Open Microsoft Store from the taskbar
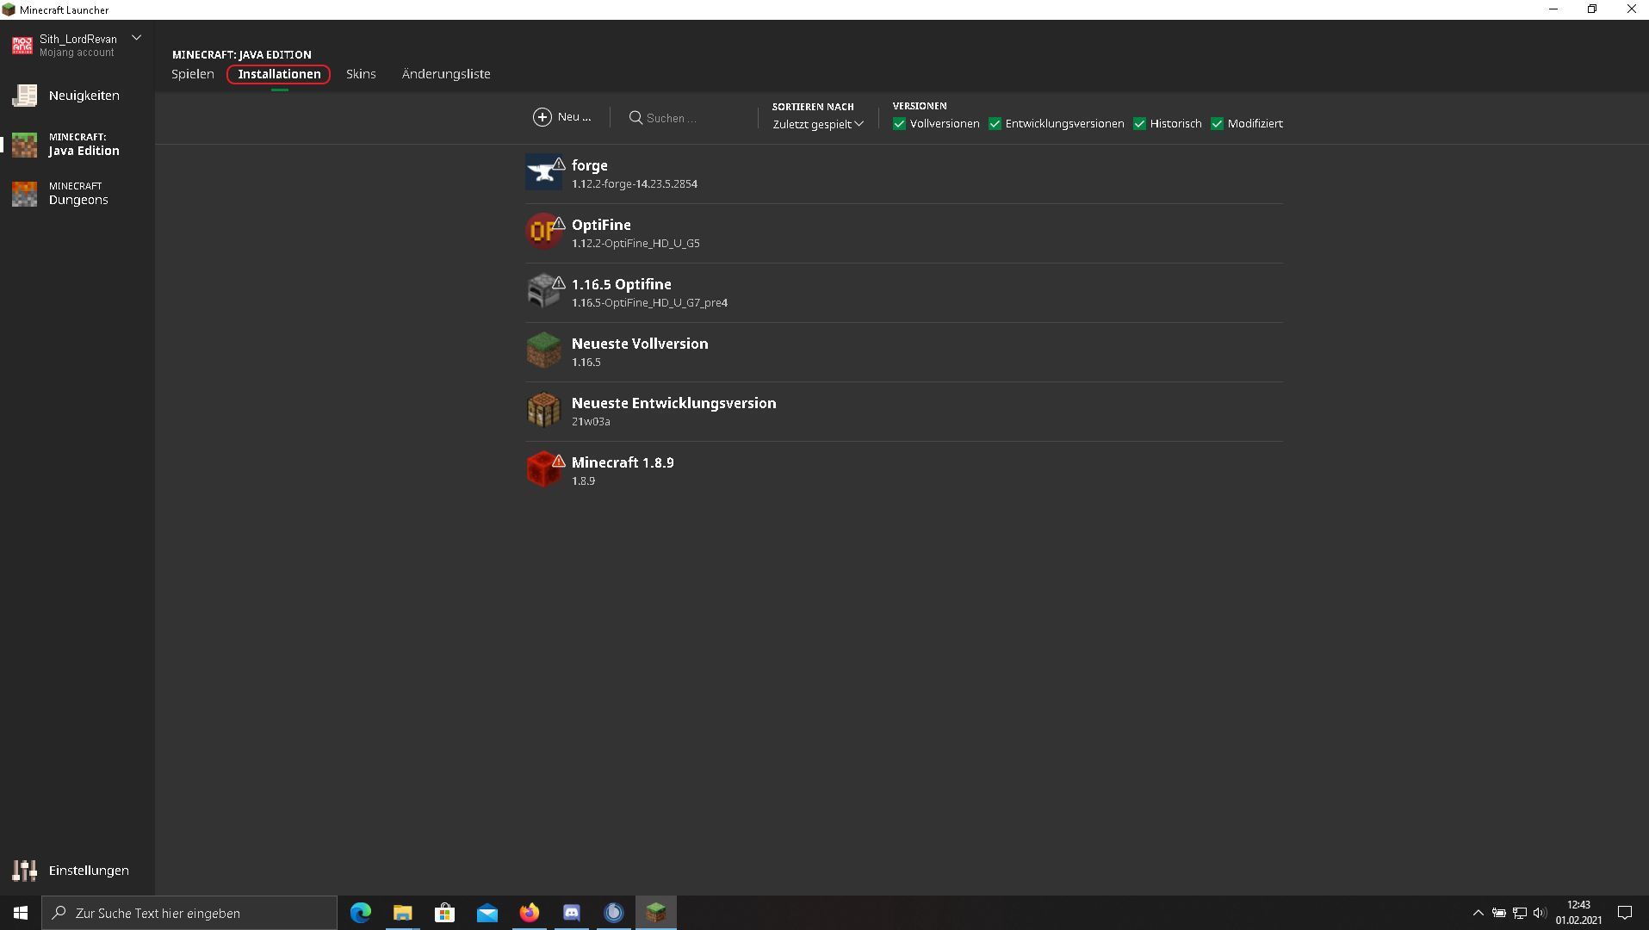1649x930 pixels. tap(445, 913)
